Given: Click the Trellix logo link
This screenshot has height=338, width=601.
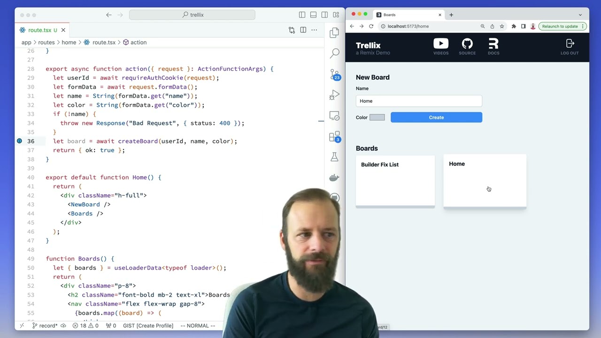Looking at the screenshot, I should [373, 48].
